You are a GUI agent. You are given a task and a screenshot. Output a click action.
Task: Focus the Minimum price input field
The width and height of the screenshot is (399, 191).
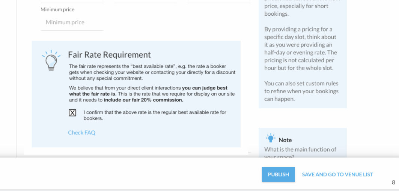72,22
